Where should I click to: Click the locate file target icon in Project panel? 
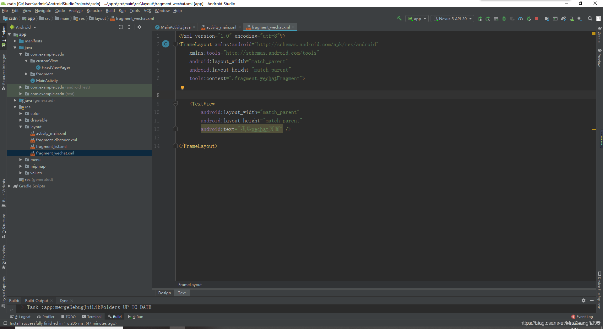point(121,27)
